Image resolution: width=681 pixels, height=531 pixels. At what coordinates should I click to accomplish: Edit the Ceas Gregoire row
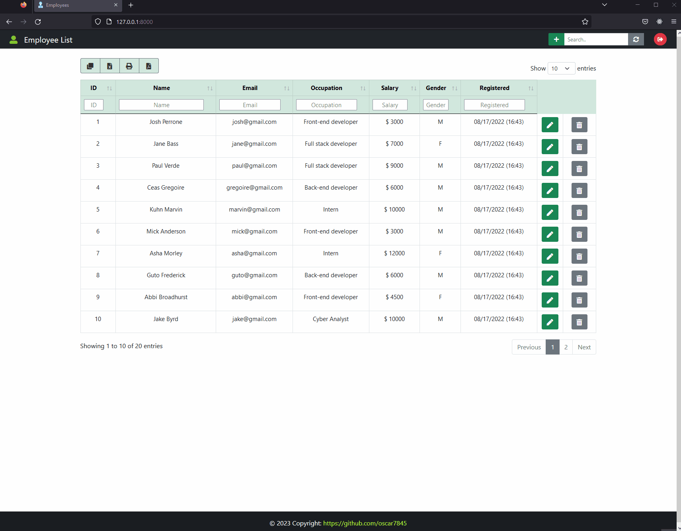pos(550,190)
